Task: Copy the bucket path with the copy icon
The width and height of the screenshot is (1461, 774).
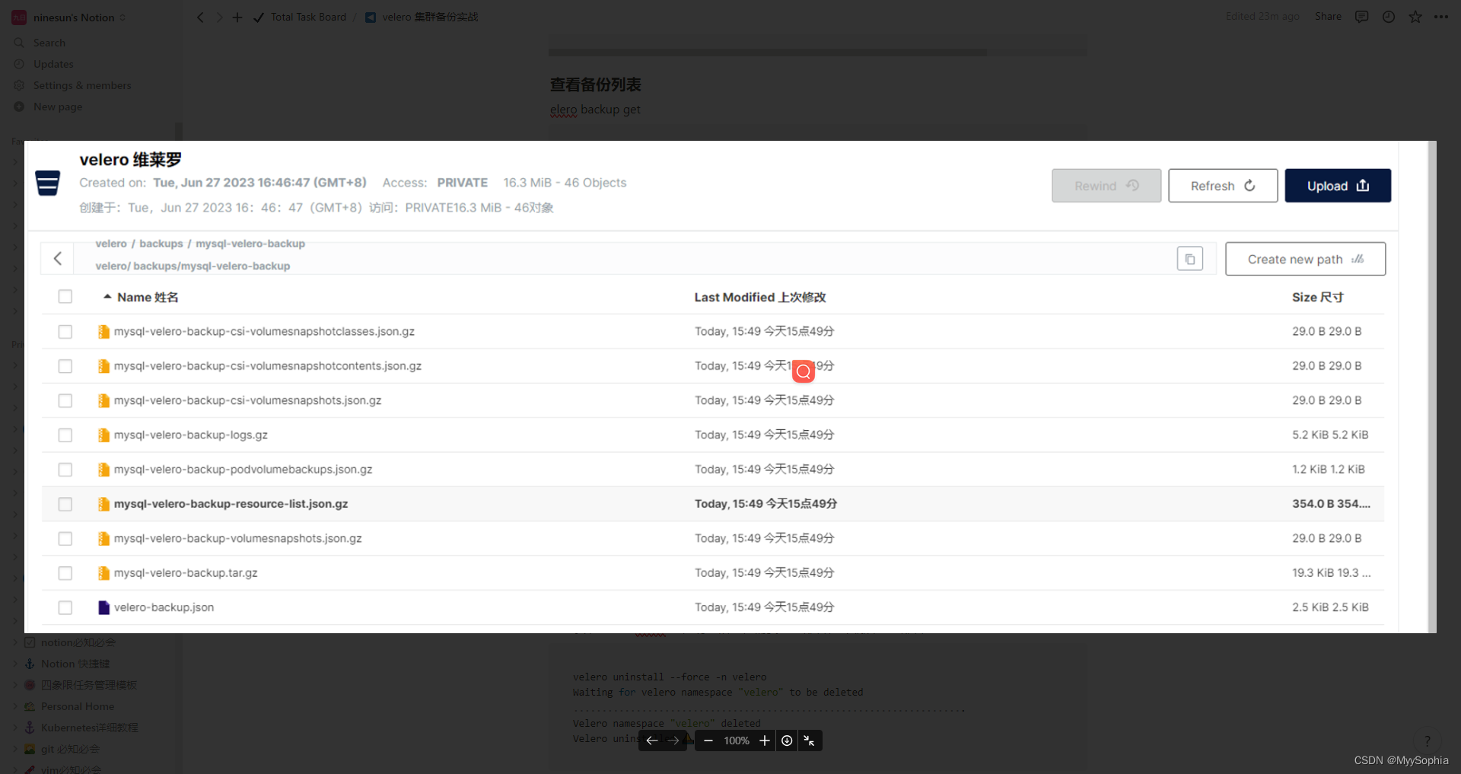Action: tap(1190, 259)
